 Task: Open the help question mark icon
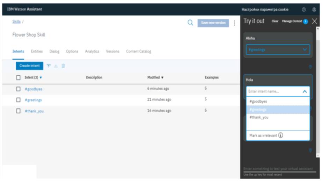tap(304, 9)
